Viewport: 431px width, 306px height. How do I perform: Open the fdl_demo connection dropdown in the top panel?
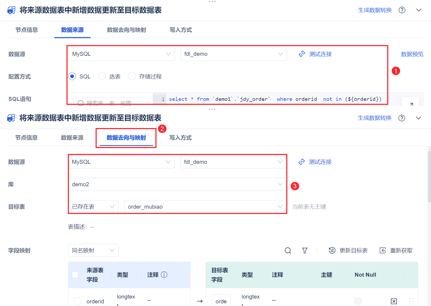(234, 54)
